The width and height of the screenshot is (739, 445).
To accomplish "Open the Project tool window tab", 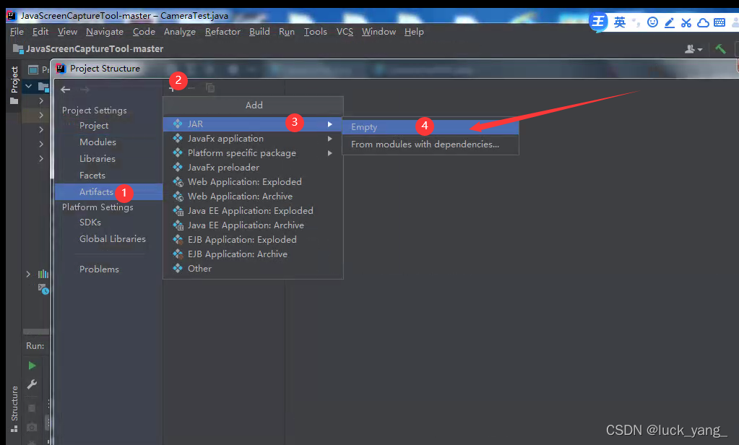I will [14, 85].
